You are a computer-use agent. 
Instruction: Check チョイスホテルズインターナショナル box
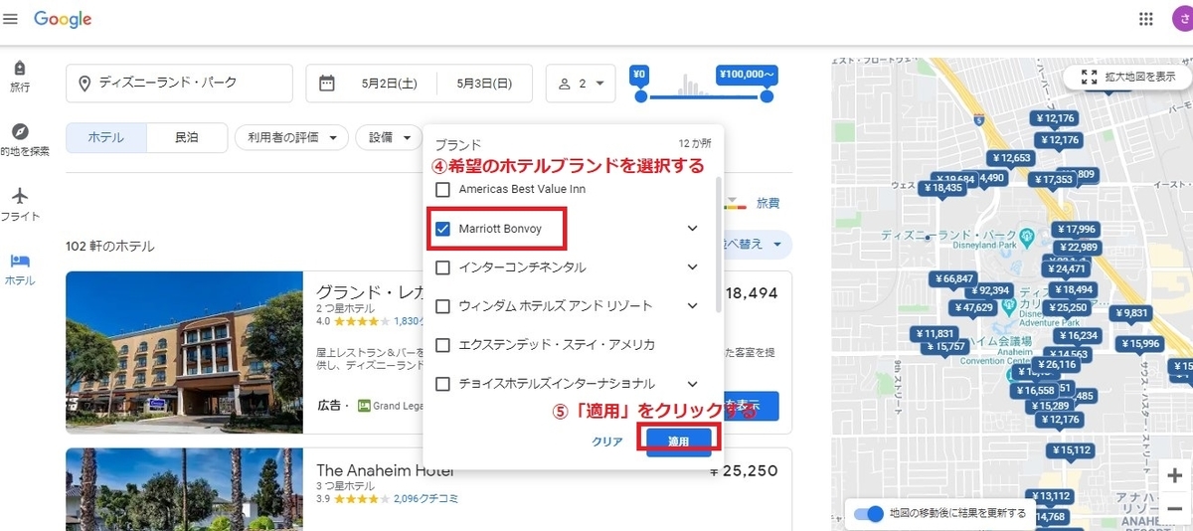443,383
